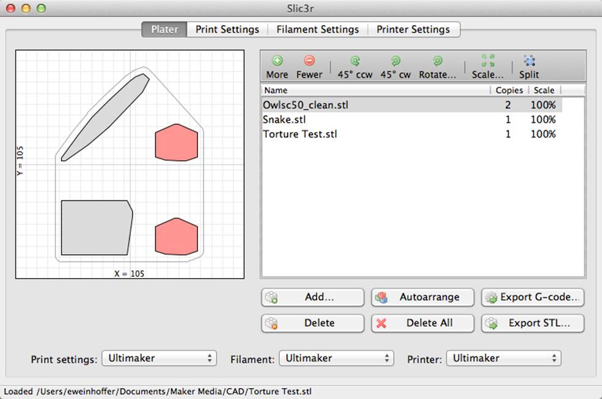602x399 pixels.
Task: Click the red close window button
Action: (x=11, y=8)
